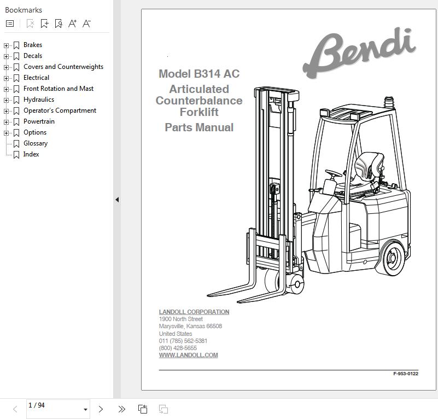The width and height of the screenshot is (438, 419).
Task: Click the document number F-953-0122
Action: point(406,374)
